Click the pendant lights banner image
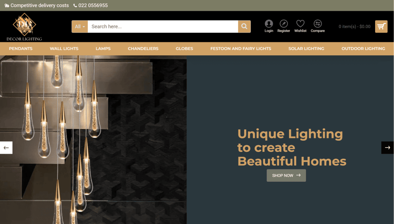Screen dimensions: 394x224 pos(93,140)
